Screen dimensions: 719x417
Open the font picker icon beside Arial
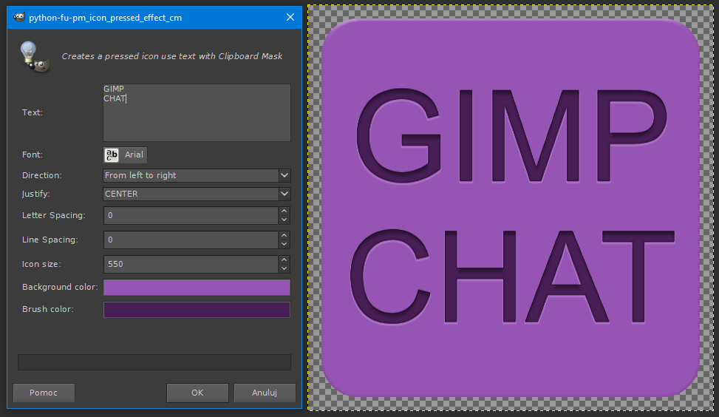[x=112, y=155]
